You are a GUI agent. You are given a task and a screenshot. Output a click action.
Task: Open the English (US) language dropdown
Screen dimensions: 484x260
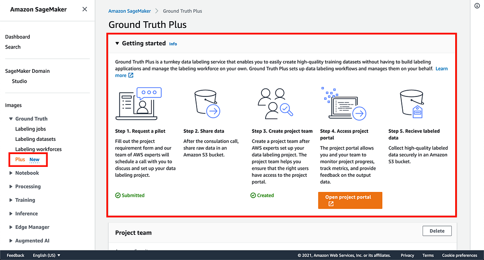[47, 255]
